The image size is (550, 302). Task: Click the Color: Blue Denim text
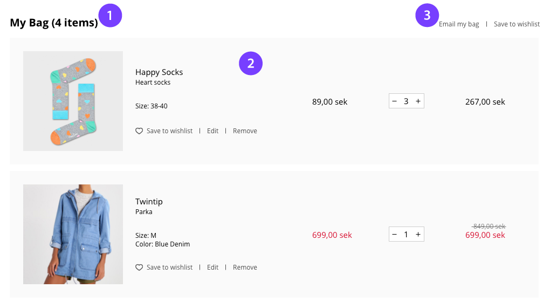pyautogui.click(x=162, y=244)
